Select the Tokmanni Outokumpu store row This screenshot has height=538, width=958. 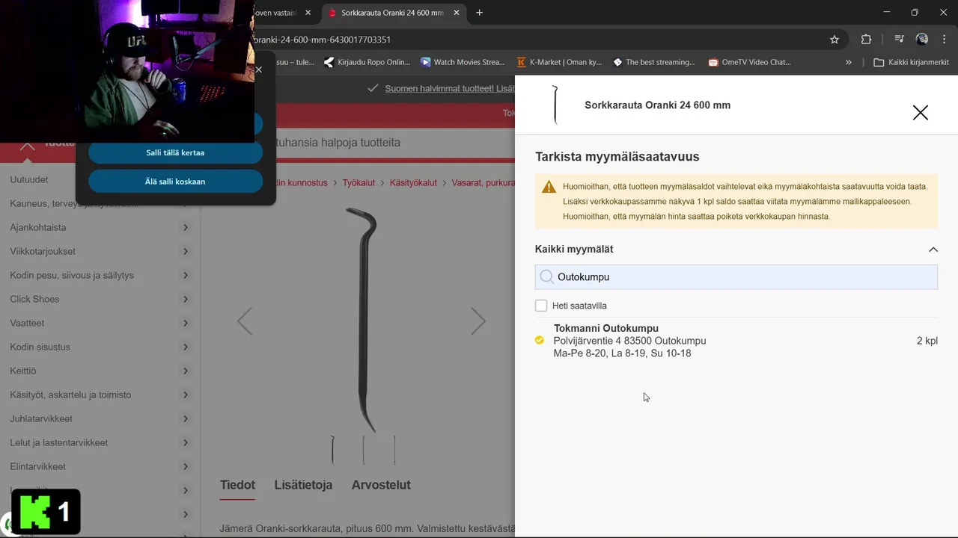coord(736,341)
